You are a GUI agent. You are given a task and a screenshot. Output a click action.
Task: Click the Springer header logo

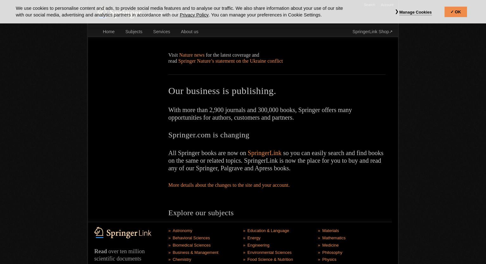coord(120,13)
